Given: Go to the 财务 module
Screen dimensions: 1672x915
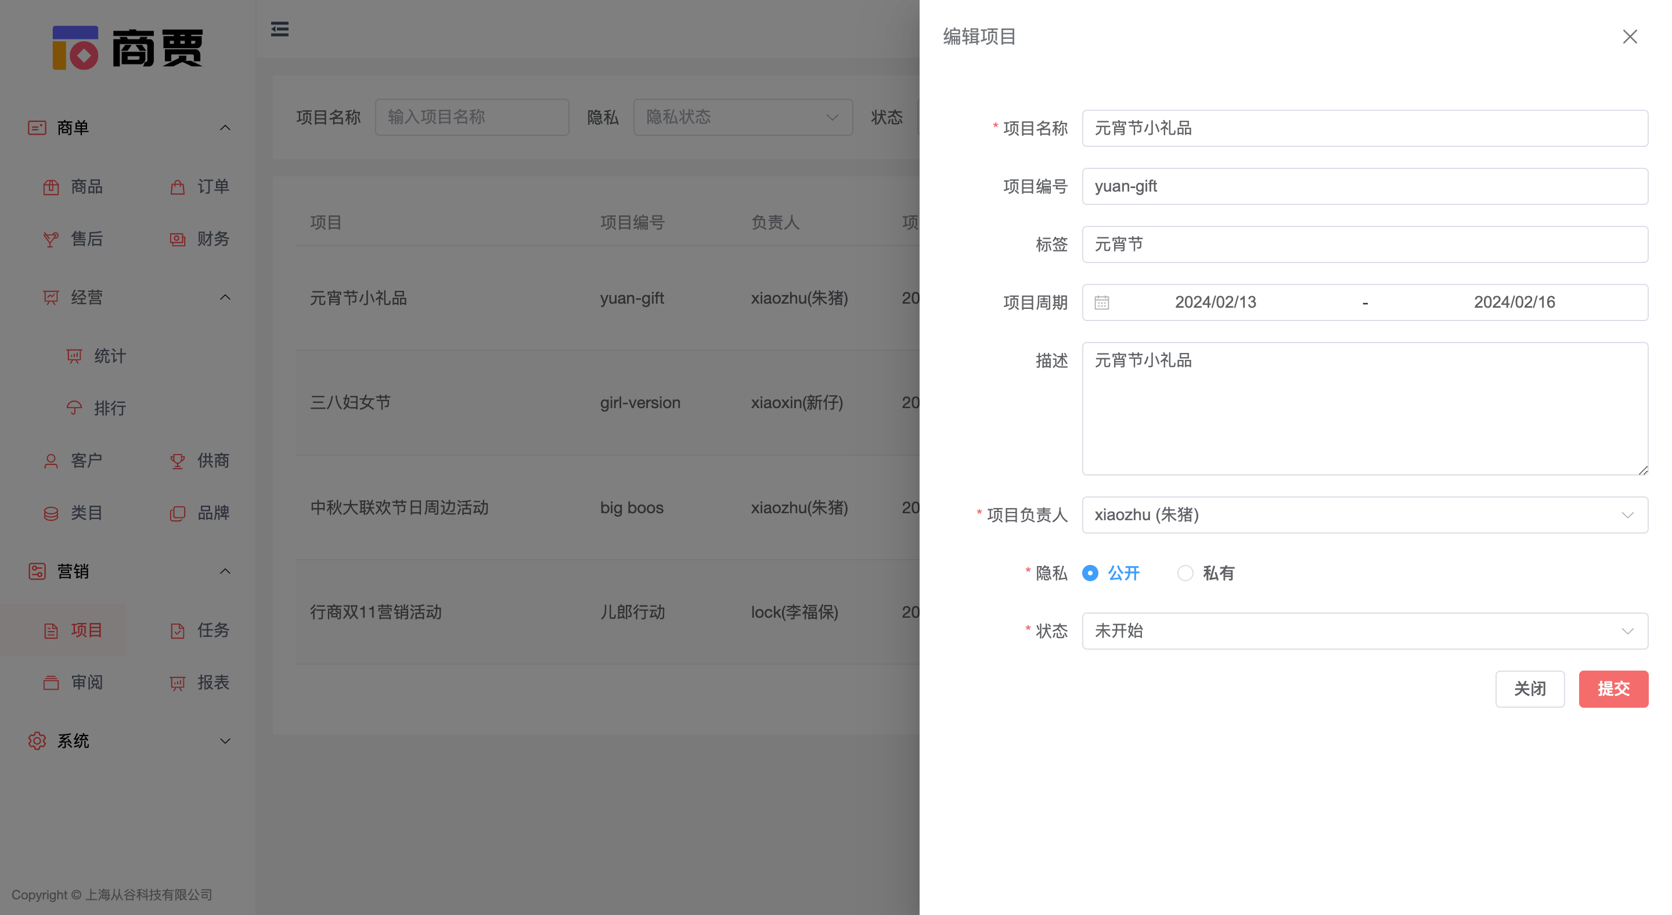Looking at the screenshot, I should point(214,239).
